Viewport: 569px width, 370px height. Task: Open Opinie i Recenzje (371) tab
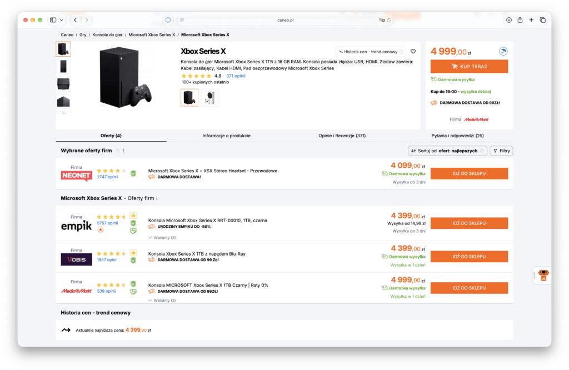[342, 136]
